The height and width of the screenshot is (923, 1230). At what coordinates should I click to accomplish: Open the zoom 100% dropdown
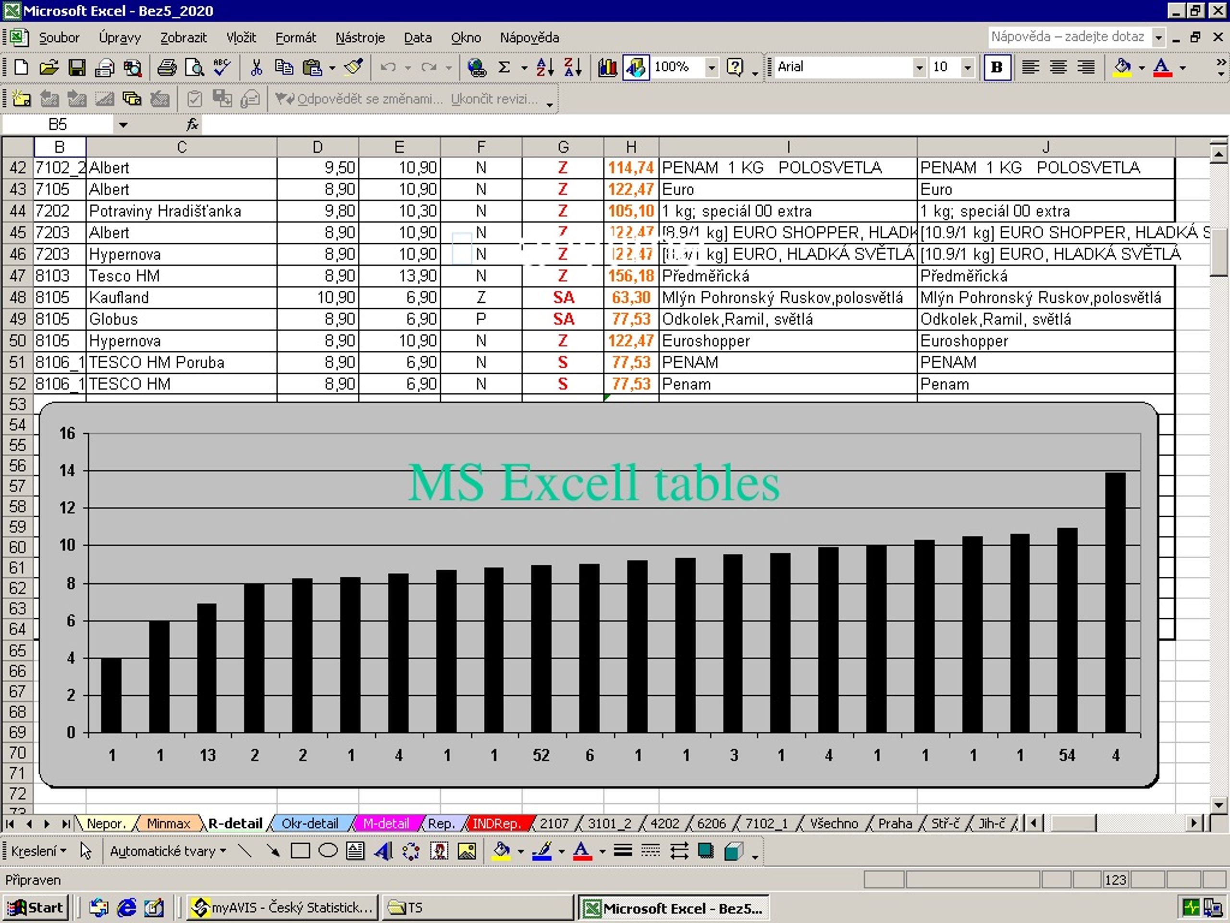click(x=712, y=68)
